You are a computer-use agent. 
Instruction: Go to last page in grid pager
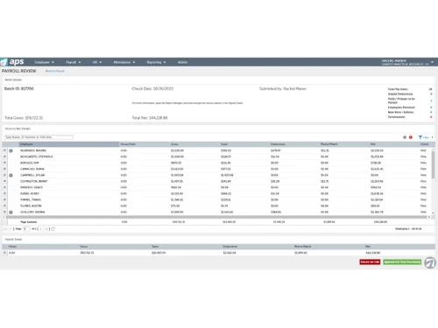point(46,229)
